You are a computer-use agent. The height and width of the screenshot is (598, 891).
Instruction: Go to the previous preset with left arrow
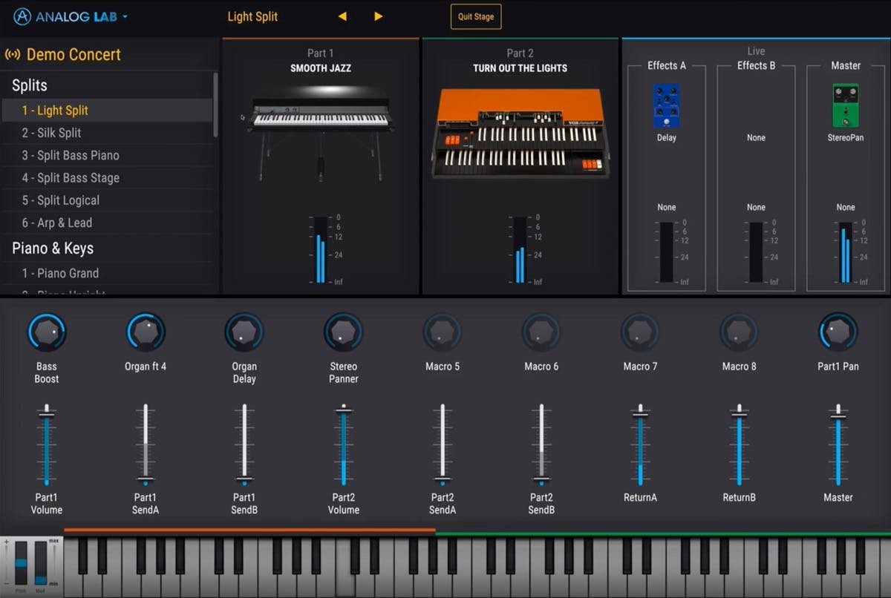[342, 16]
